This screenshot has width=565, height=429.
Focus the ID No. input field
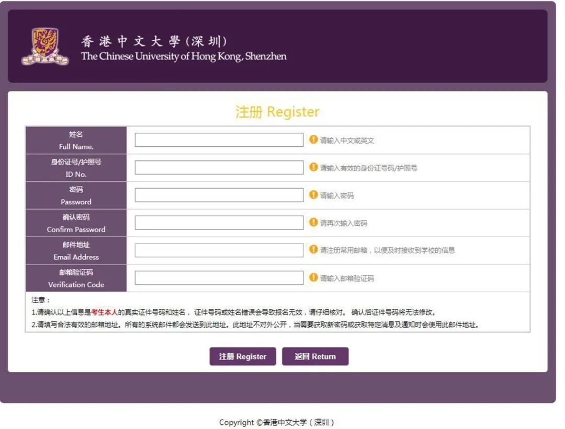(x=219, y=167)
